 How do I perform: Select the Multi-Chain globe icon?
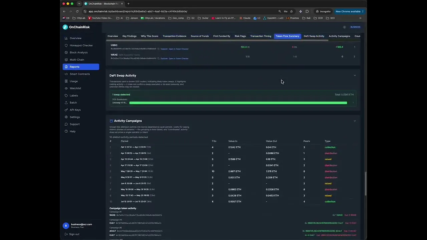(66, 60)
